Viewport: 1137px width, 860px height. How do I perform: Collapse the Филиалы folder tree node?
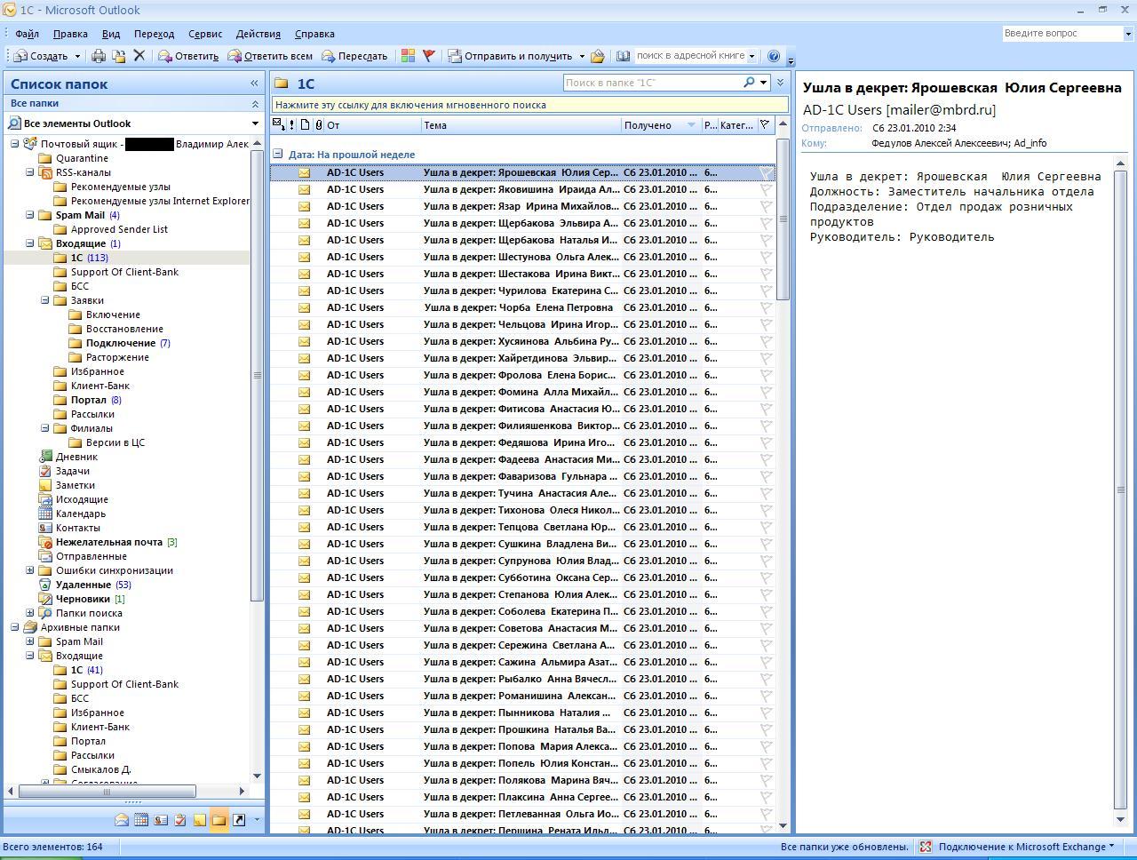(x=45, y=428)
